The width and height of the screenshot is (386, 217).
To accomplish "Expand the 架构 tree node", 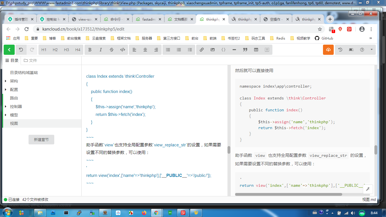I will pos(6,81).
